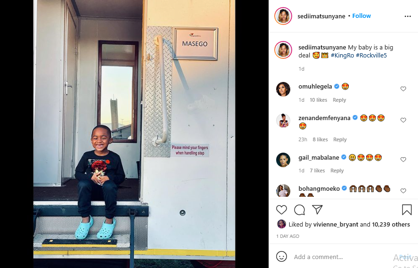
Task: Open the #KingRo hashtag
Action: click(342, 56)
